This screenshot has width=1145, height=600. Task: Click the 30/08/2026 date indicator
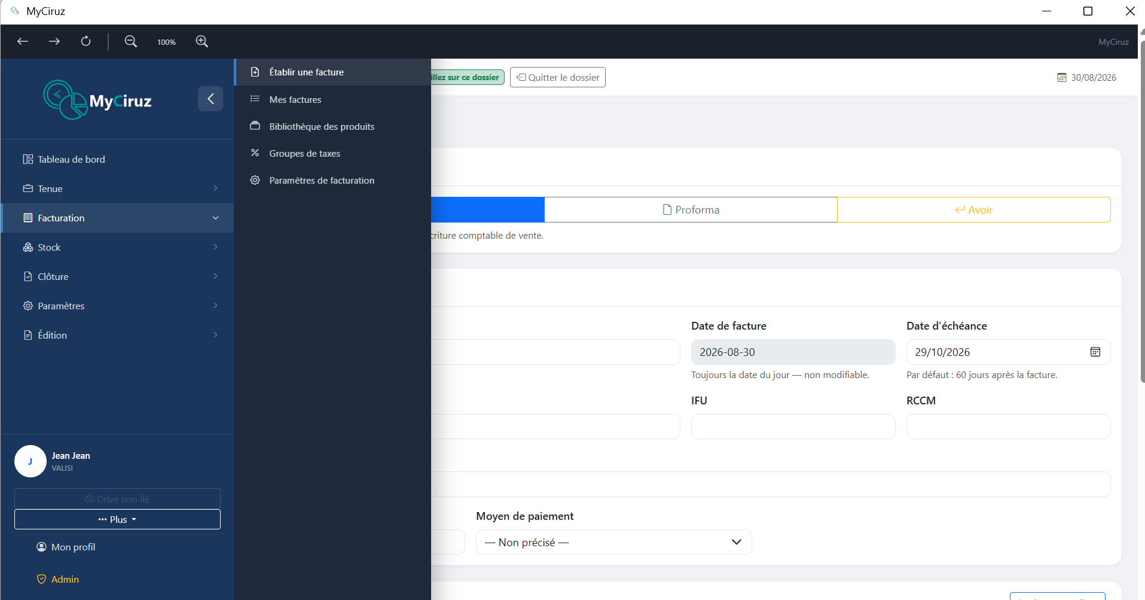[1087, 77]
